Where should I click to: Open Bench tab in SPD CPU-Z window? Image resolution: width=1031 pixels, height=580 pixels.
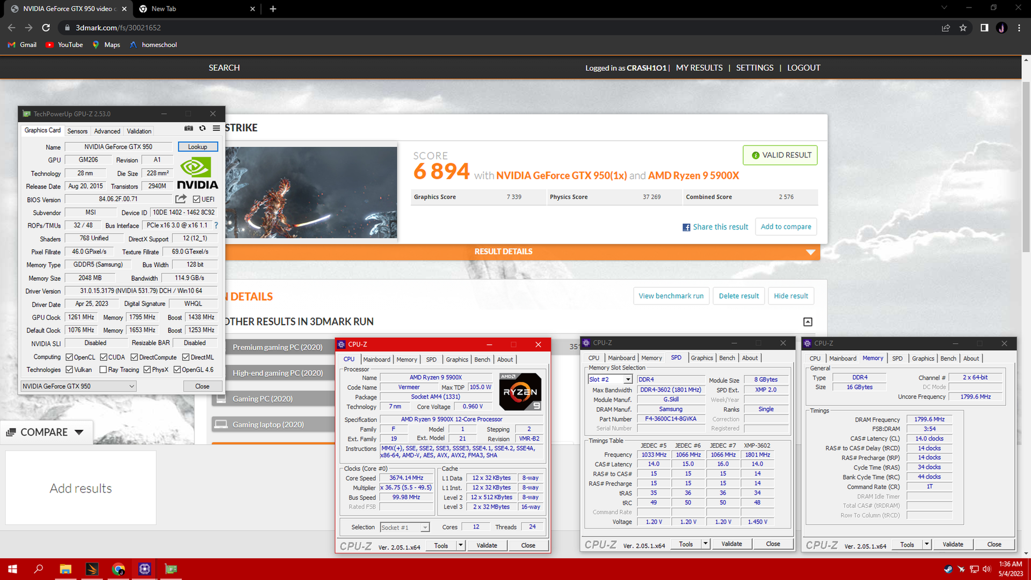727,358
